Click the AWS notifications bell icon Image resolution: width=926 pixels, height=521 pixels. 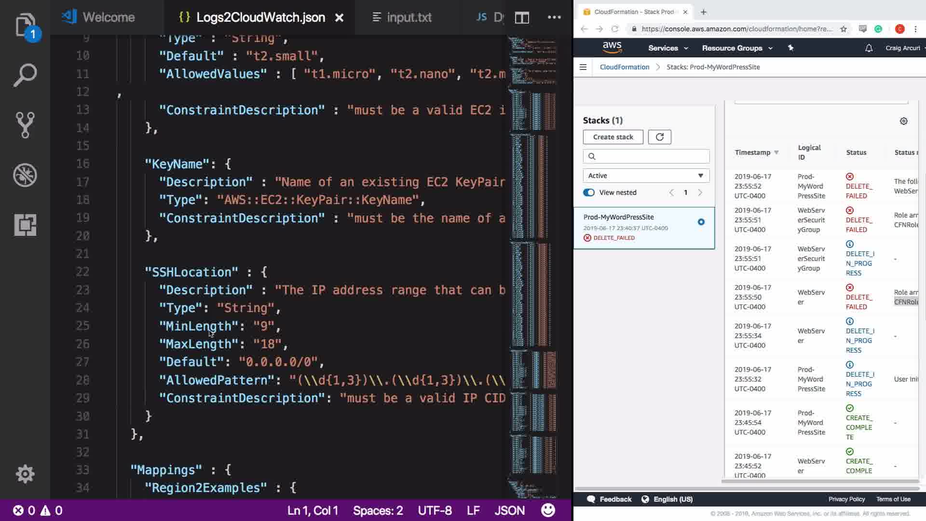869,48
